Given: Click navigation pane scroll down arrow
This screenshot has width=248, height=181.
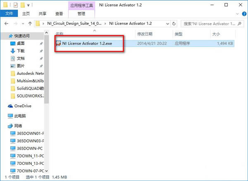Looking at the screenshot, I should pyautogui.click(x=46, y=171).
